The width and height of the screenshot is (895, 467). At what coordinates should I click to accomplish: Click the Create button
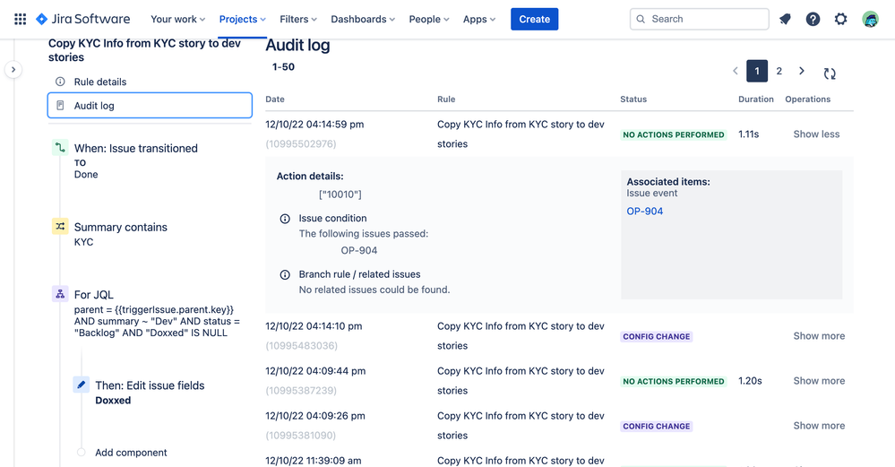click(534, 19)
